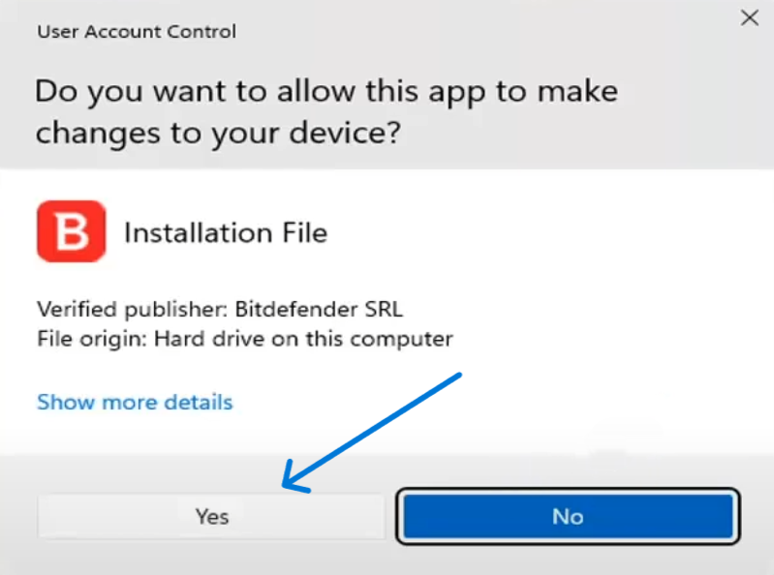Click the User Account Control title text

click(x=136, y=32)
